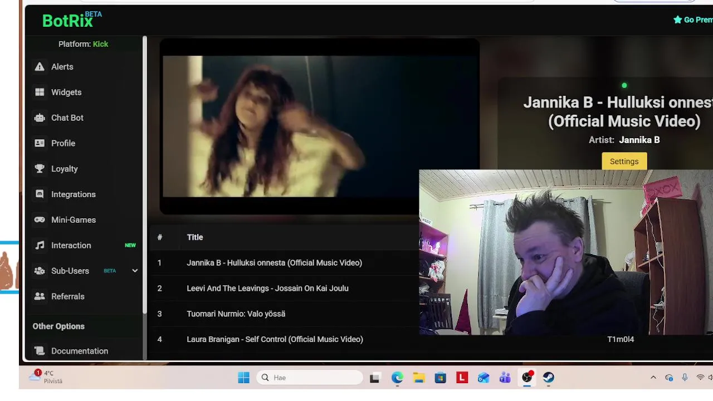The image size is (713, 401).
Task: Click the Title column header
Action: (x=195, y=237)
